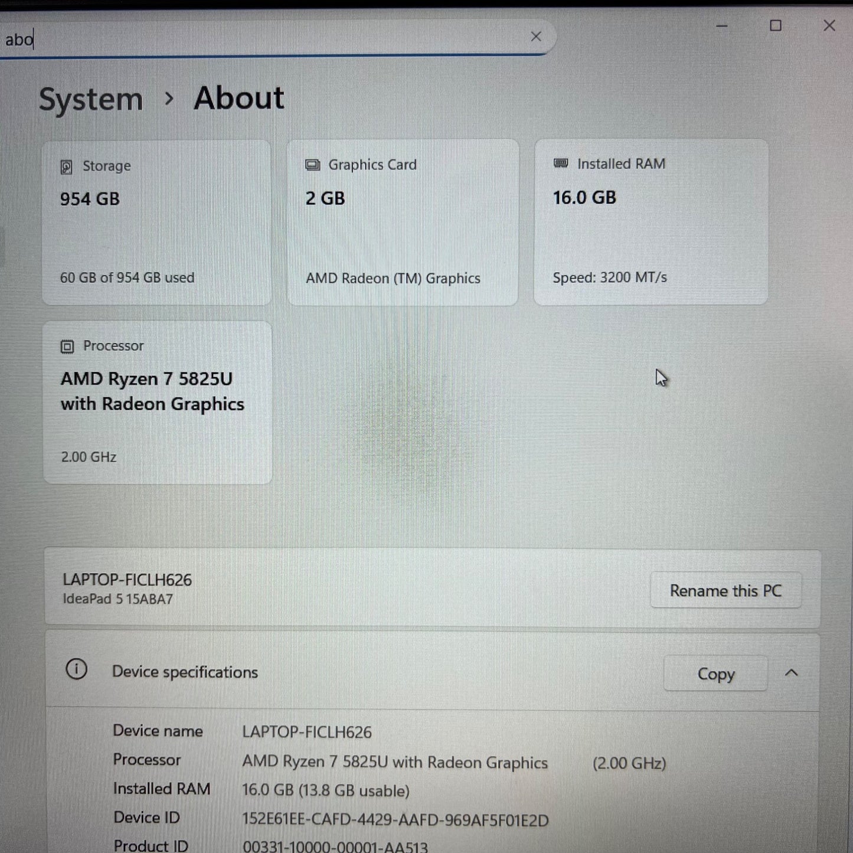Viewport: 853px width, 853px height.
Task: Copy the device specifications
Action: point(715,674)
